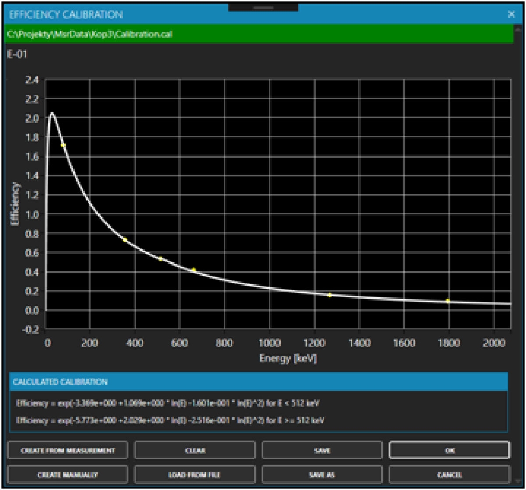Clear the current efficiency calibration

point(195,450)
